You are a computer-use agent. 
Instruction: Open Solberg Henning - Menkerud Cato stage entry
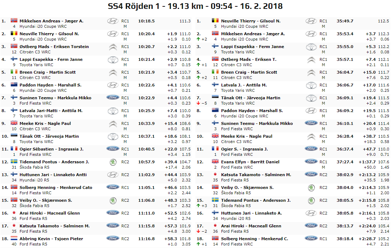pos(56,188)
